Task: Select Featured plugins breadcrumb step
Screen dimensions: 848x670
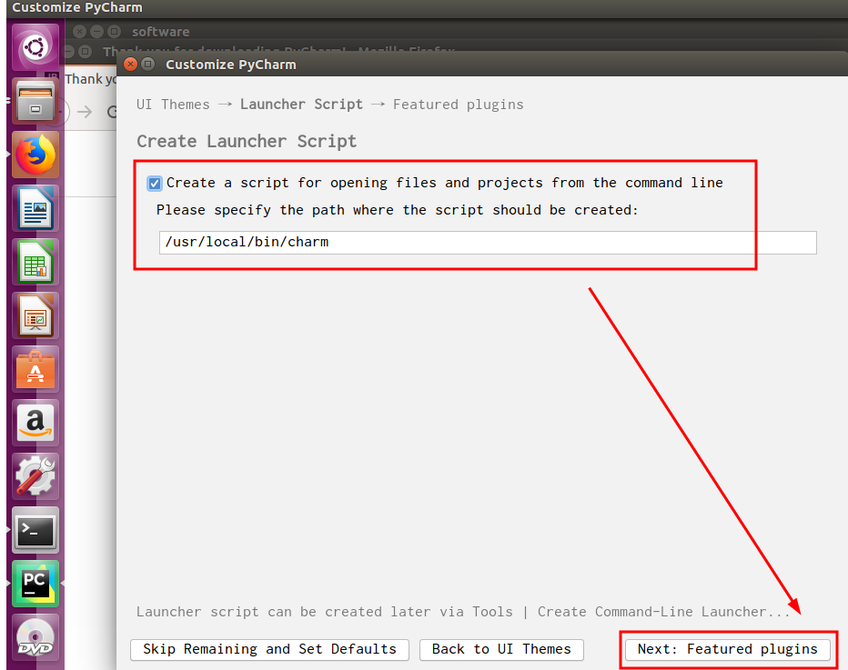Action: click(458, 105)
